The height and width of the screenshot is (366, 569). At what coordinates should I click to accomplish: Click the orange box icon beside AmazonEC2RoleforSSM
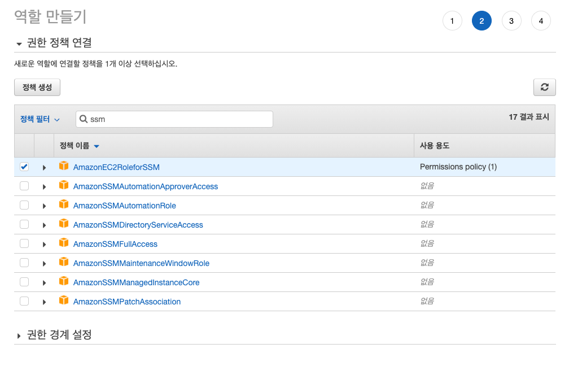[x=64, y=166]
